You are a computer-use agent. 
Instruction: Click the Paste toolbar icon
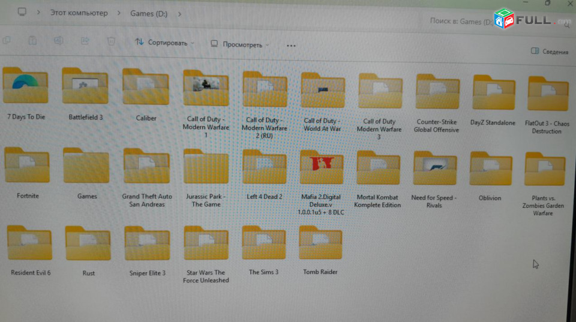coord(32,40)
